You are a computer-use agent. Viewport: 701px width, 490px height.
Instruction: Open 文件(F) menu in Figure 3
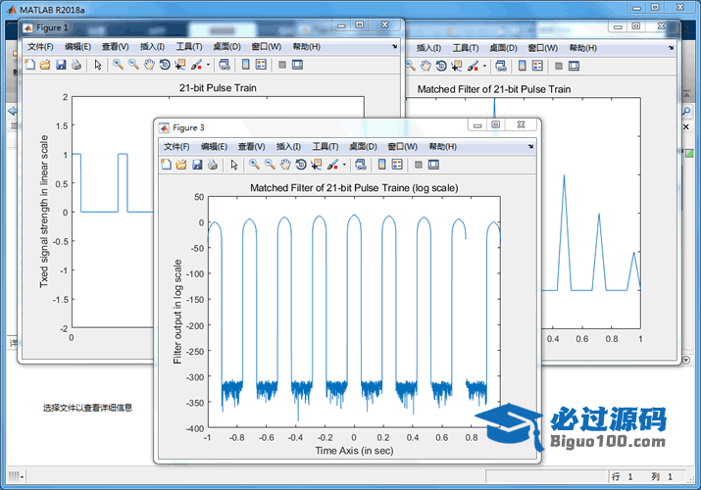tap(176, 146)
